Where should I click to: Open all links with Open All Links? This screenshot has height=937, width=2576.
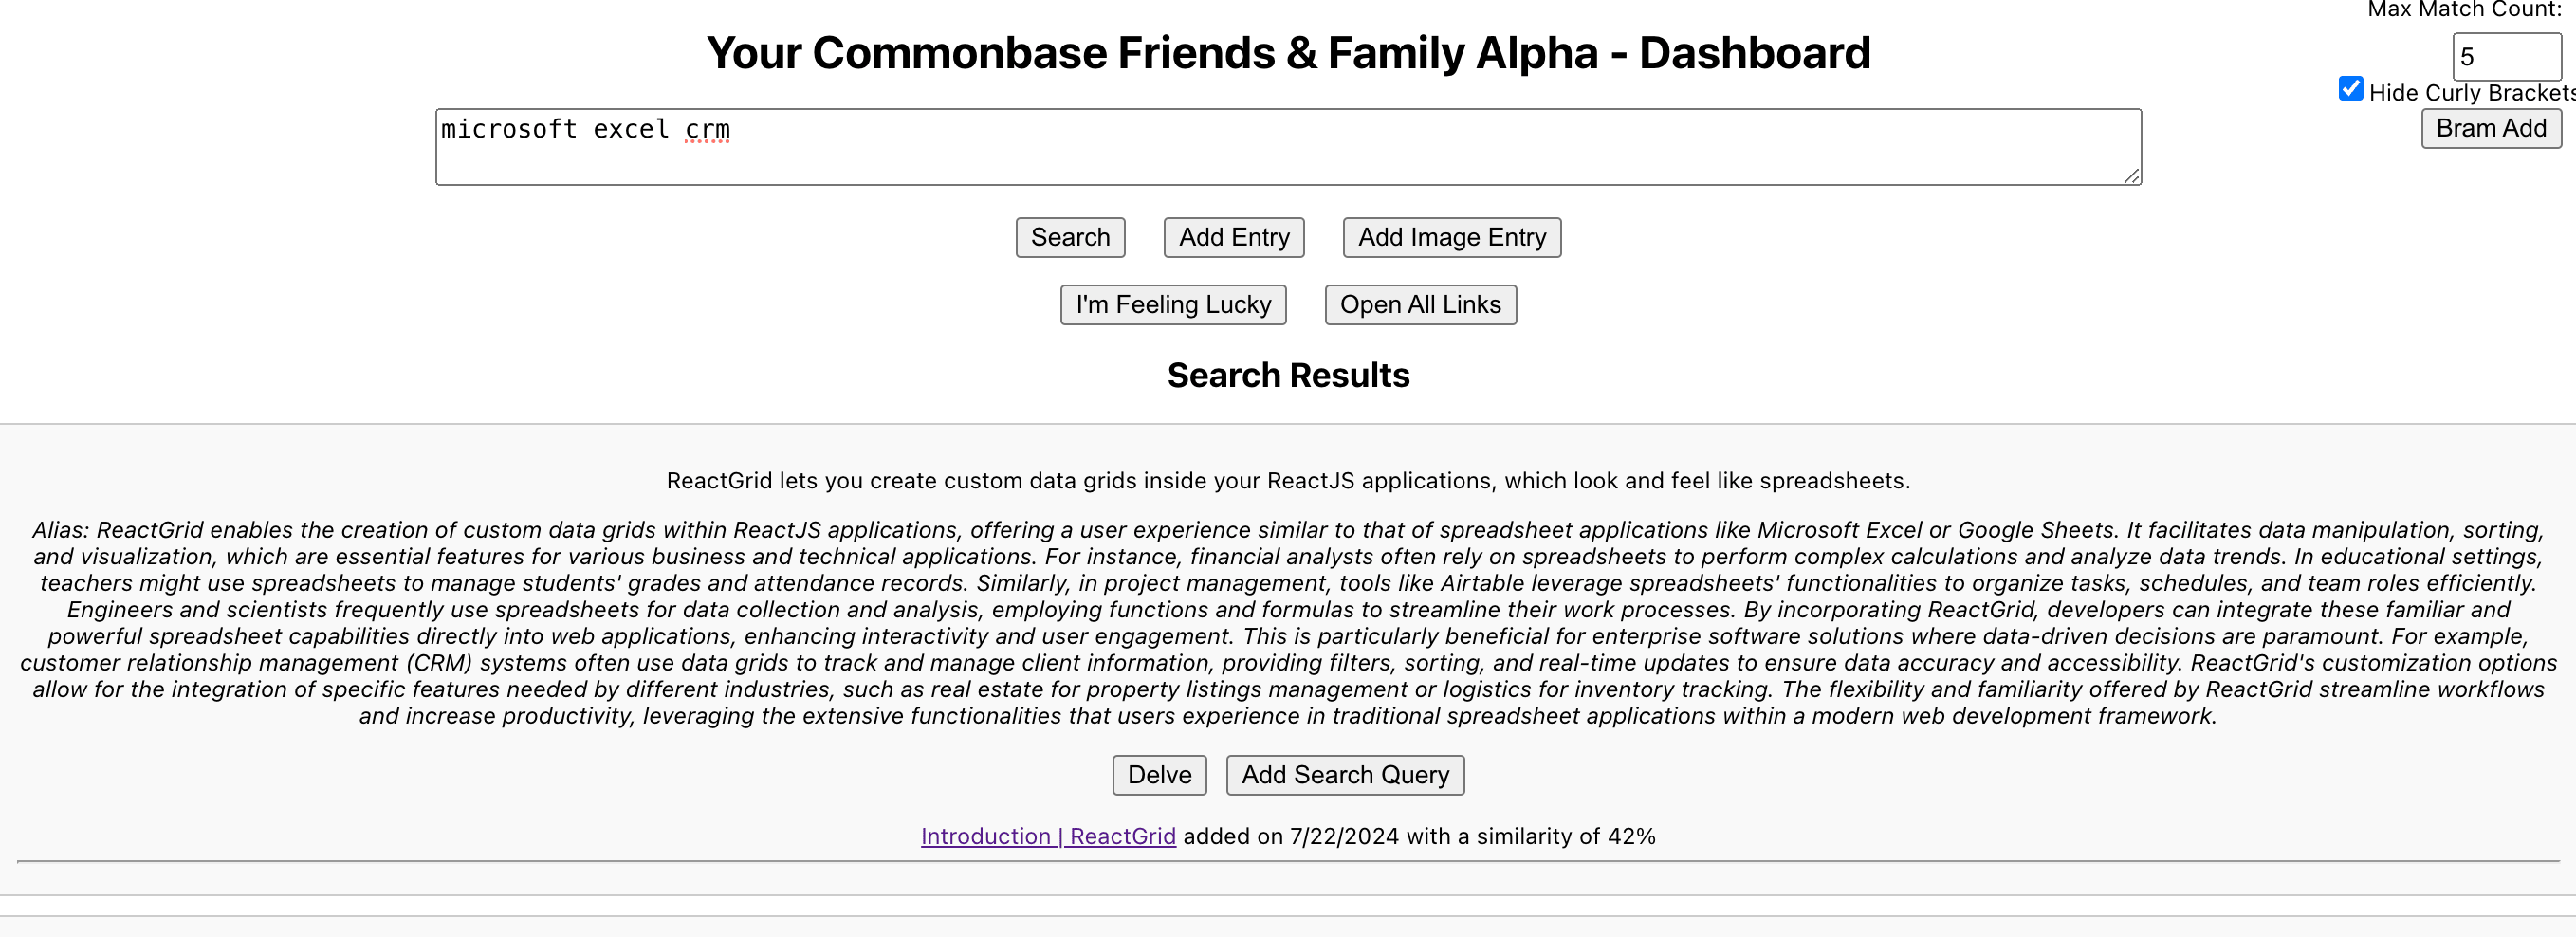point(1420,304)
